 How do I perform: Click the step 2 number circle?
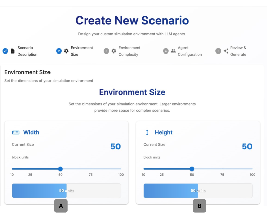(x=59, y=51)
